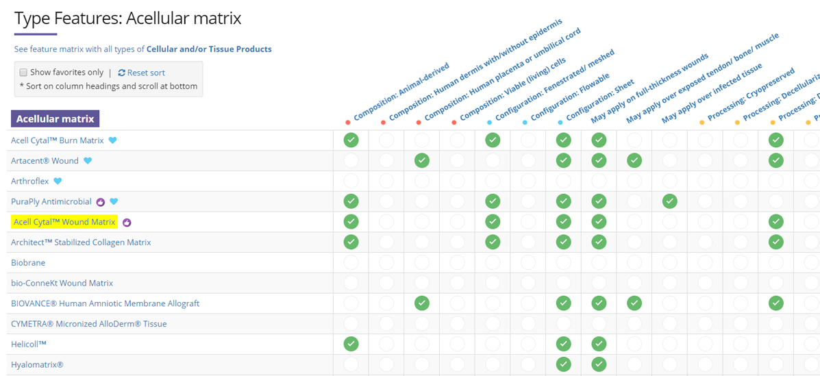
Task: Click the Type Features: Acellular matrix title
Action: 127,18
